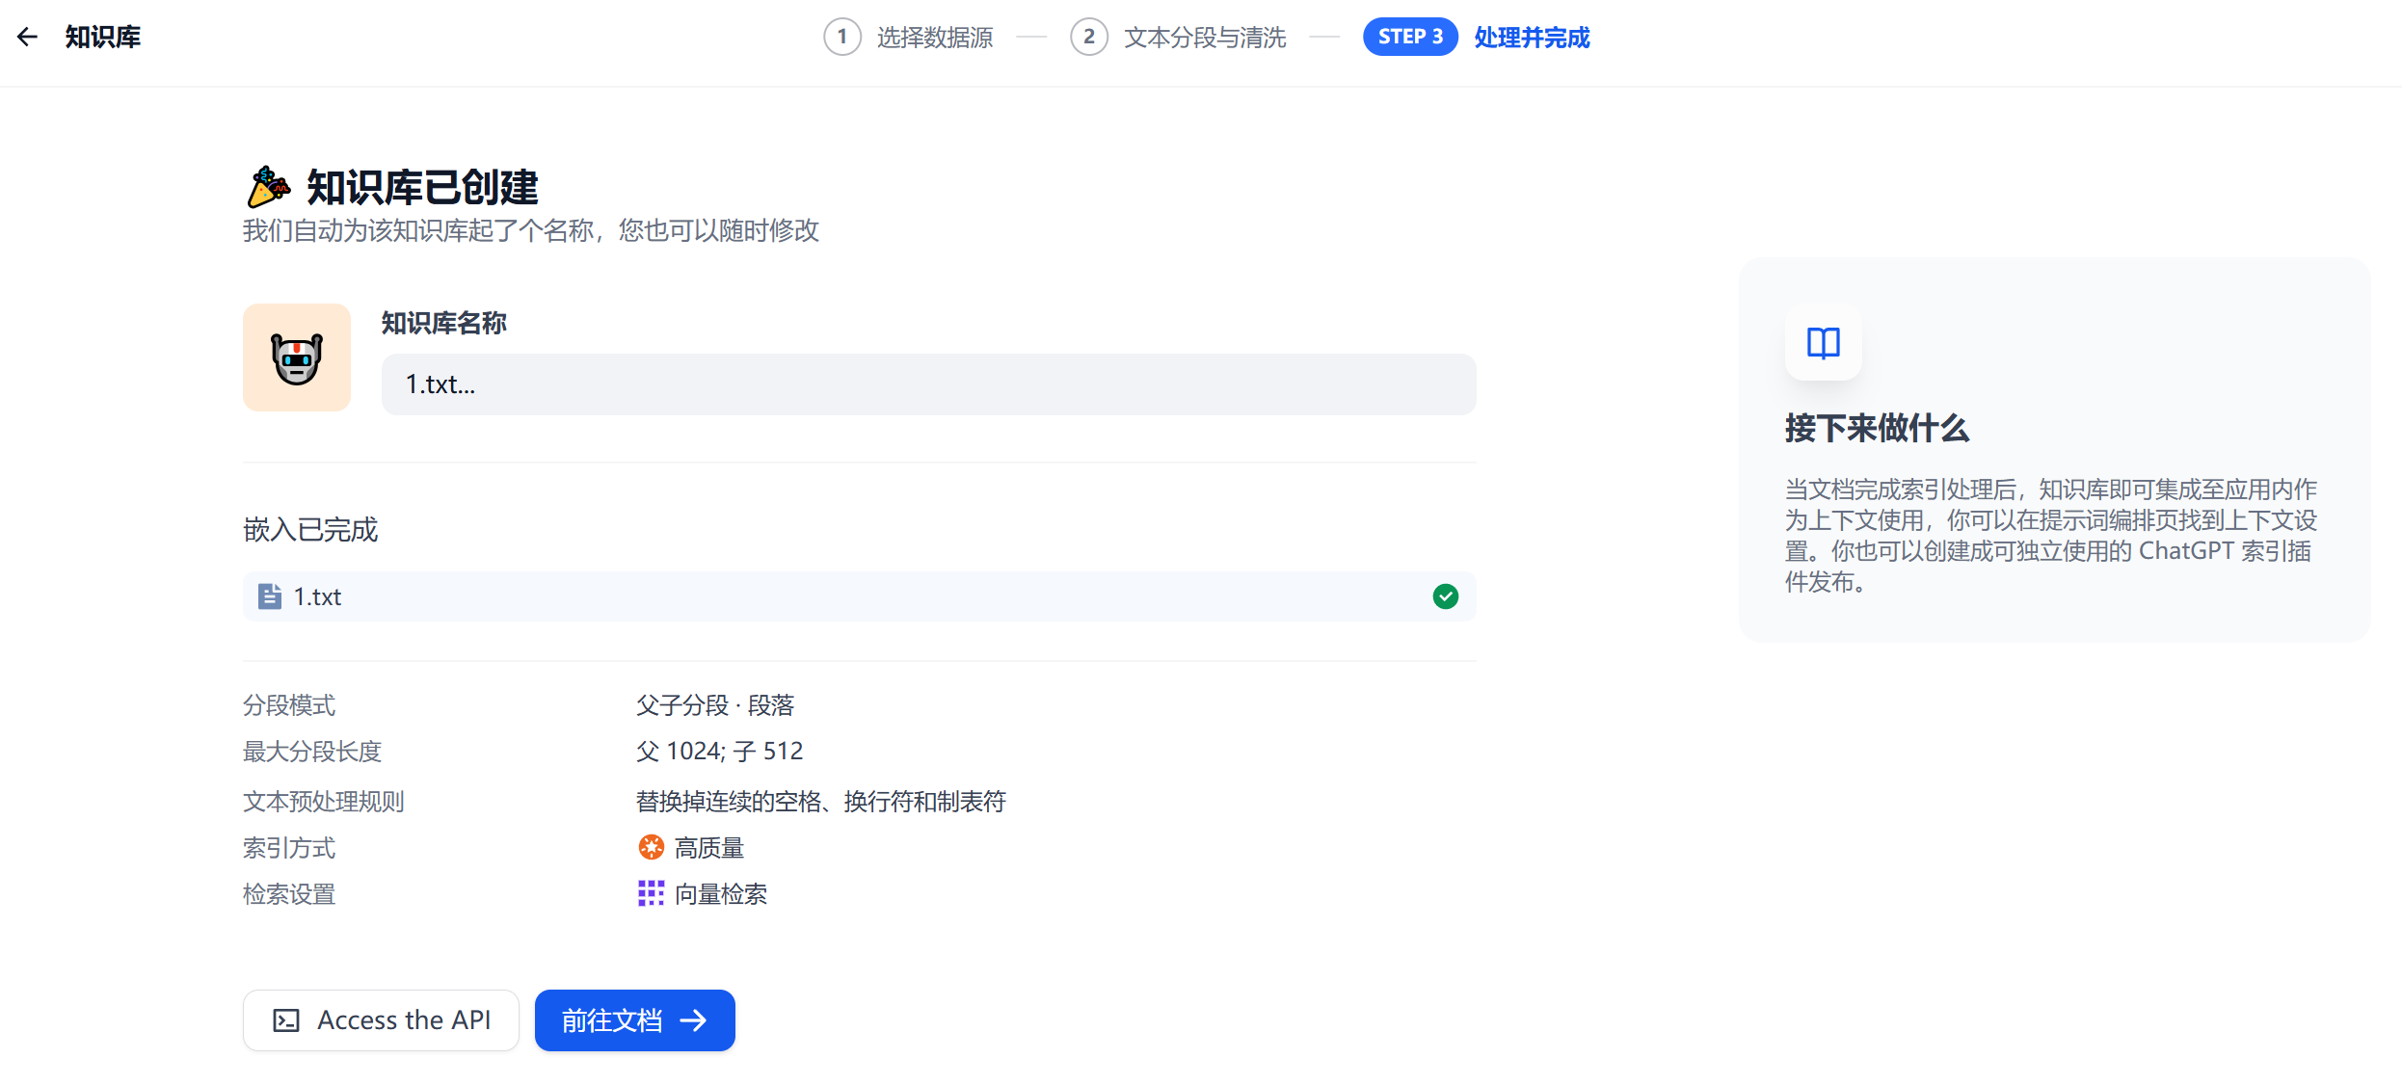Select the 1.txt embedded file row
The image size is (2402, 1085).
(x=858, y=596)
